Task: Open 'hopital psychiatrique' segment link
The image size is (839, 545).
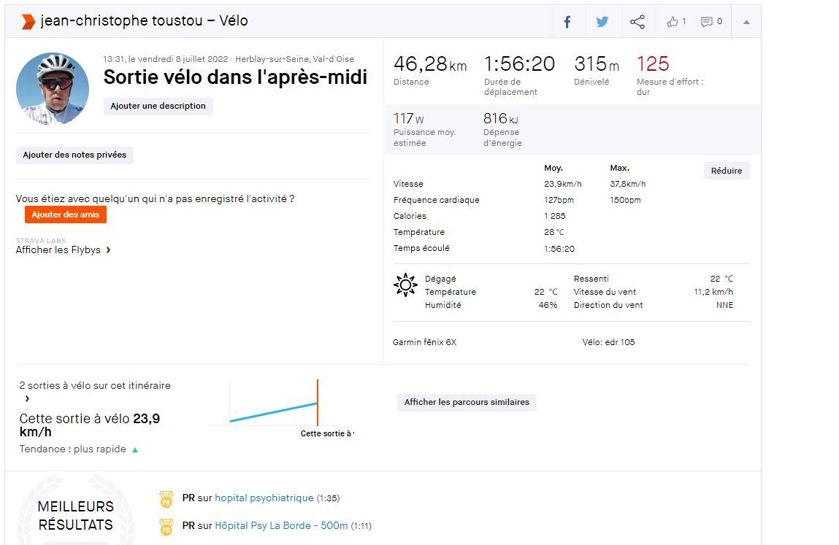Action: [264, 498]
